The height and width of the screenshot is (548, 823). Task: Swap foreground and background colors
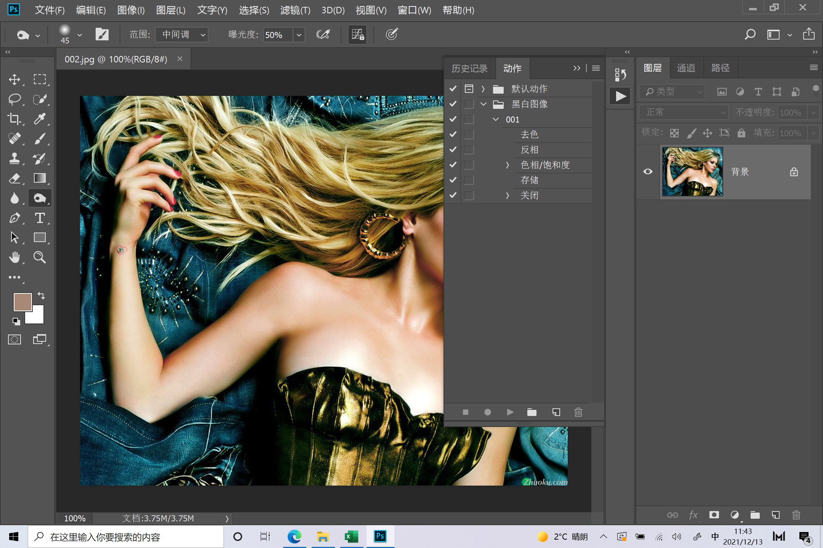pyautogui.click(x=41, y=295)
